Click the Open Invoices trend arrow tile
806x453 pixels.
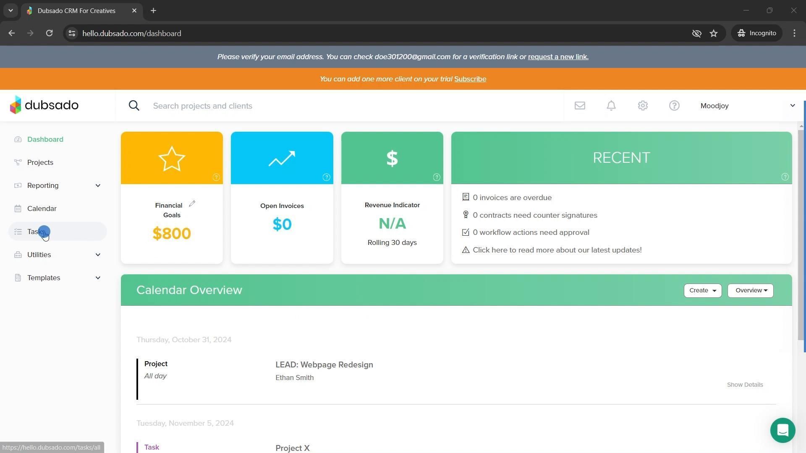[x=282, y=158]
